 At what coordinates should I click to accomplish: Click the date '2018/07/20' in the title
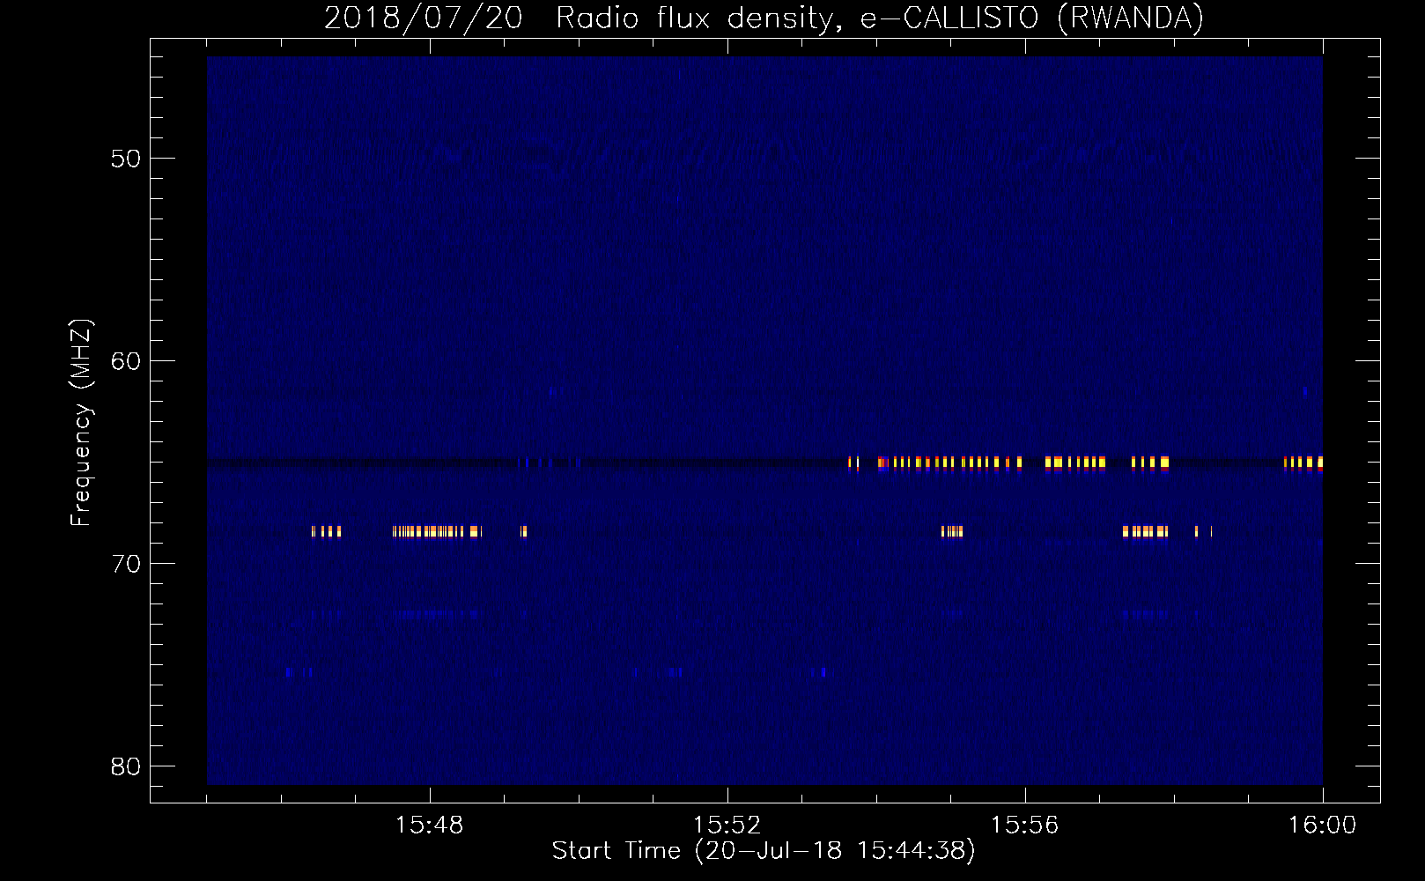(423, 19)
